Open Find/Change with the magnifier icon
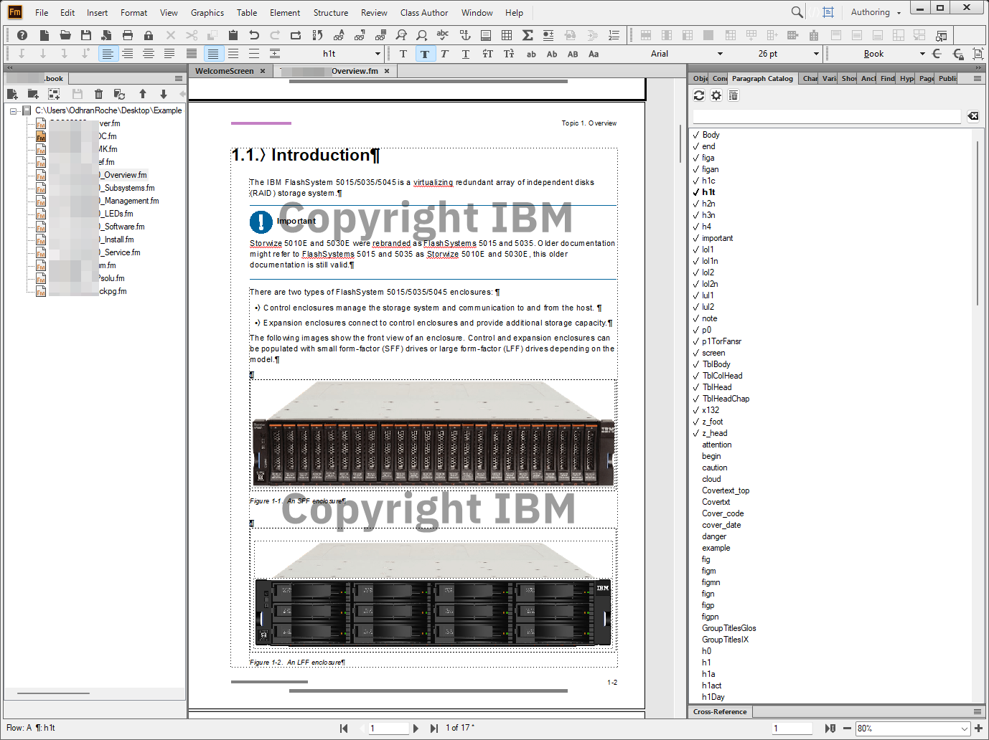Viewport: 989px width, 740px height. pyautogui.click(x=401, y=35)
